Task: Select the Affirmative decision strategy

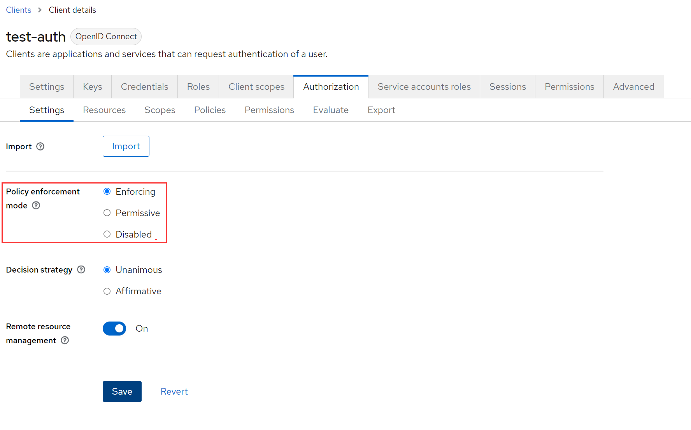Action: click(107, 291)
